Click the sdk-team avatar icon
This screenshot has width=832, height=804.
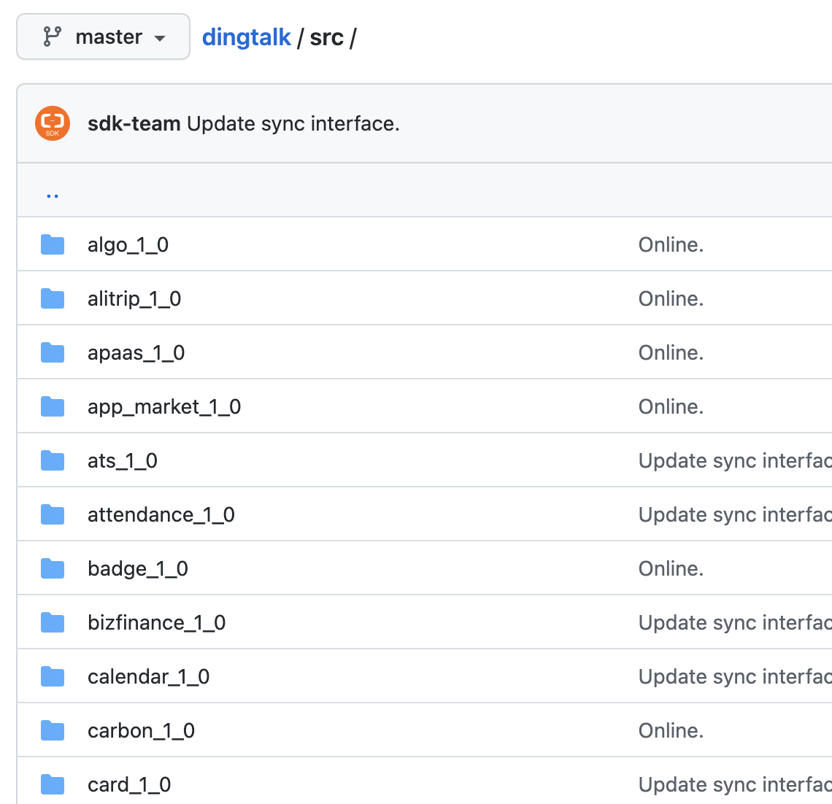click(x=53, y=123)
